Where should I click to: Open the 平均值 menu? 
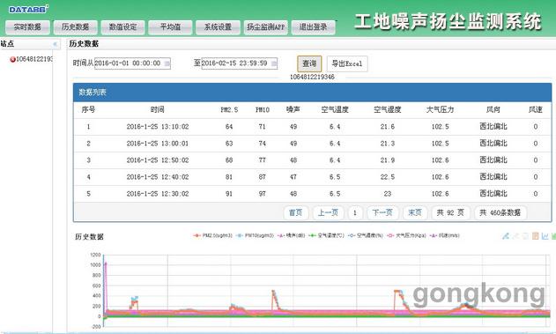[170, 27]
